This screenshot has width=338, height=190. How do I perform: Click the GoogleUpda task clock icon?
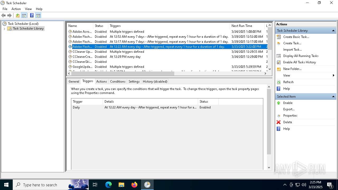(x=70, y=67)
